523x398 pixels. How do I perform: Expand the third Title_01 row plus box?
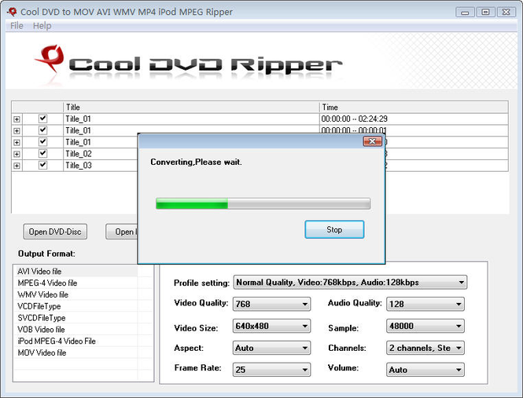(x=17, y=143)
